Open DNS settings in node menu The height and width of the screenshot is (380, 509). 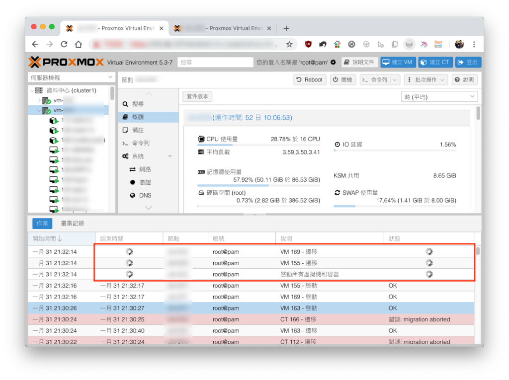pyautogui.click(x=149, y=195)
